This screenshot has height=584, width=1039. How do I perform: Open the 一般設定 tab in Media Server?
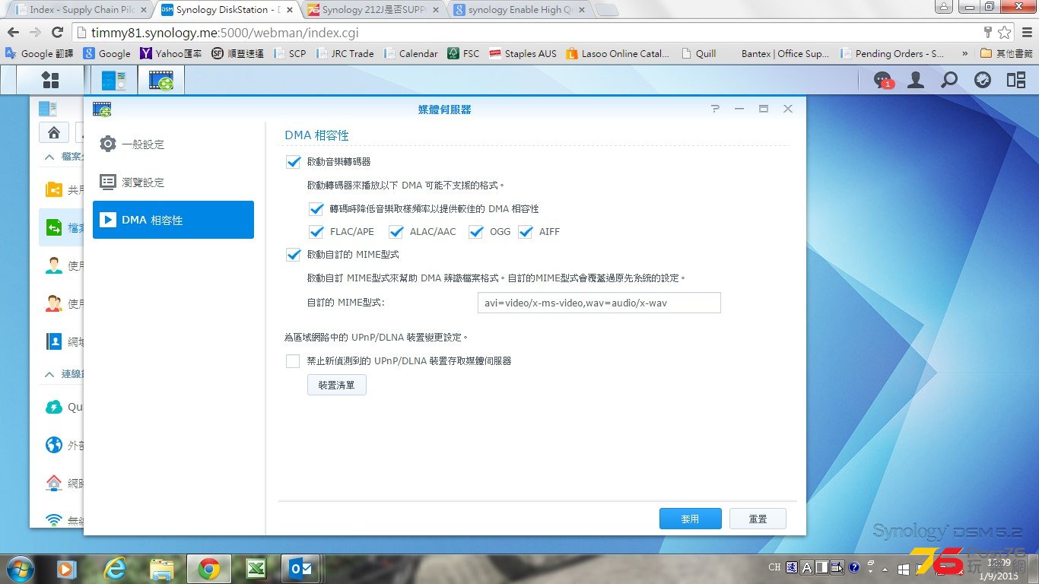click(x=173, y=144)
